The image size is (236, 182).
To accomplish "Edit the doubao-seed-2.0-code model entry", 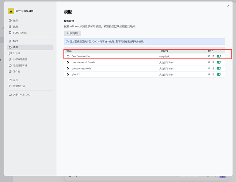I will (209, 62).
